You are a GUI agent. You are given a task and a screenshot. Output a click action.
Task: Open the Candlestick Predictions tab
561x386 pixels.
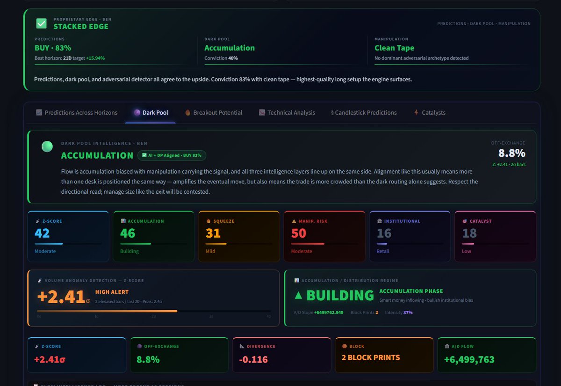[364, 113]
